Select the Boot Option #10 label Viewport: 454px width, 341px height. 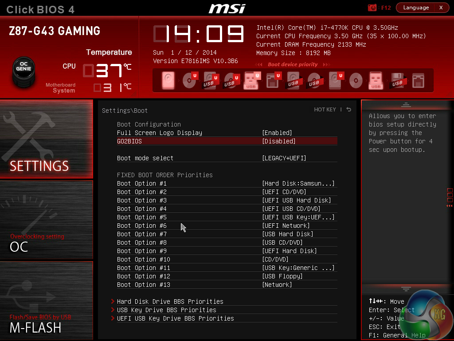(143, 259)
